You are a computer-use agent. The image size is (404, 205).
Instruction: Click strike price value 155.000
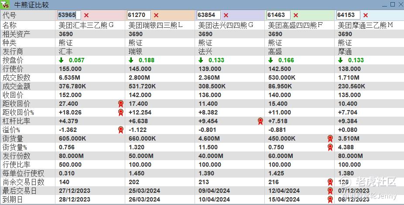point(70,69)
